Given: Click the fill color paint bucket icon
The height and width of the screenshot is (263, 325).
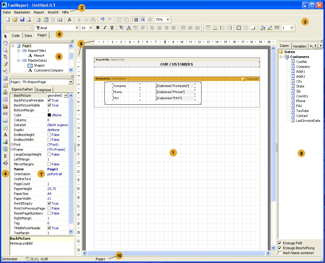Looking at the screenshot, I should (263, 28).
